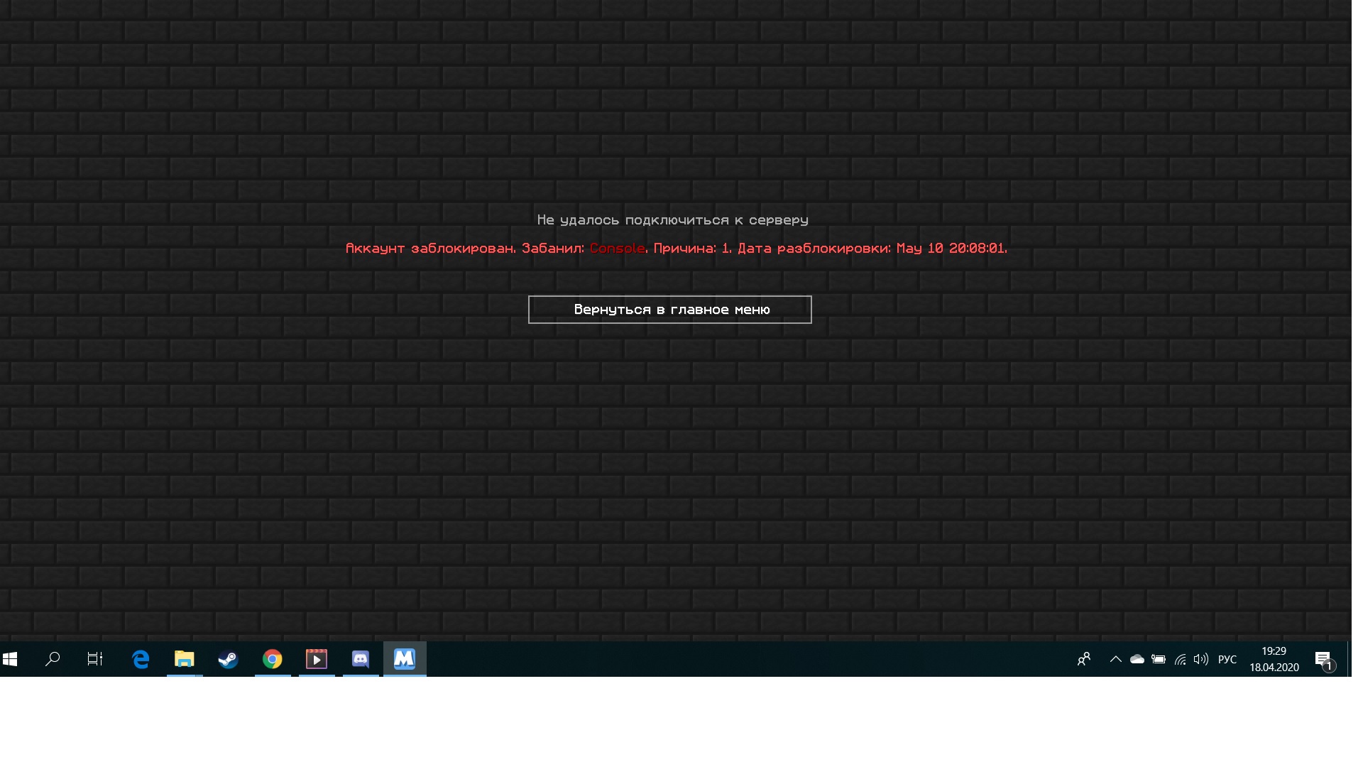Click the "Аккаунт заблокирован" text

click(x=429, y=248)
